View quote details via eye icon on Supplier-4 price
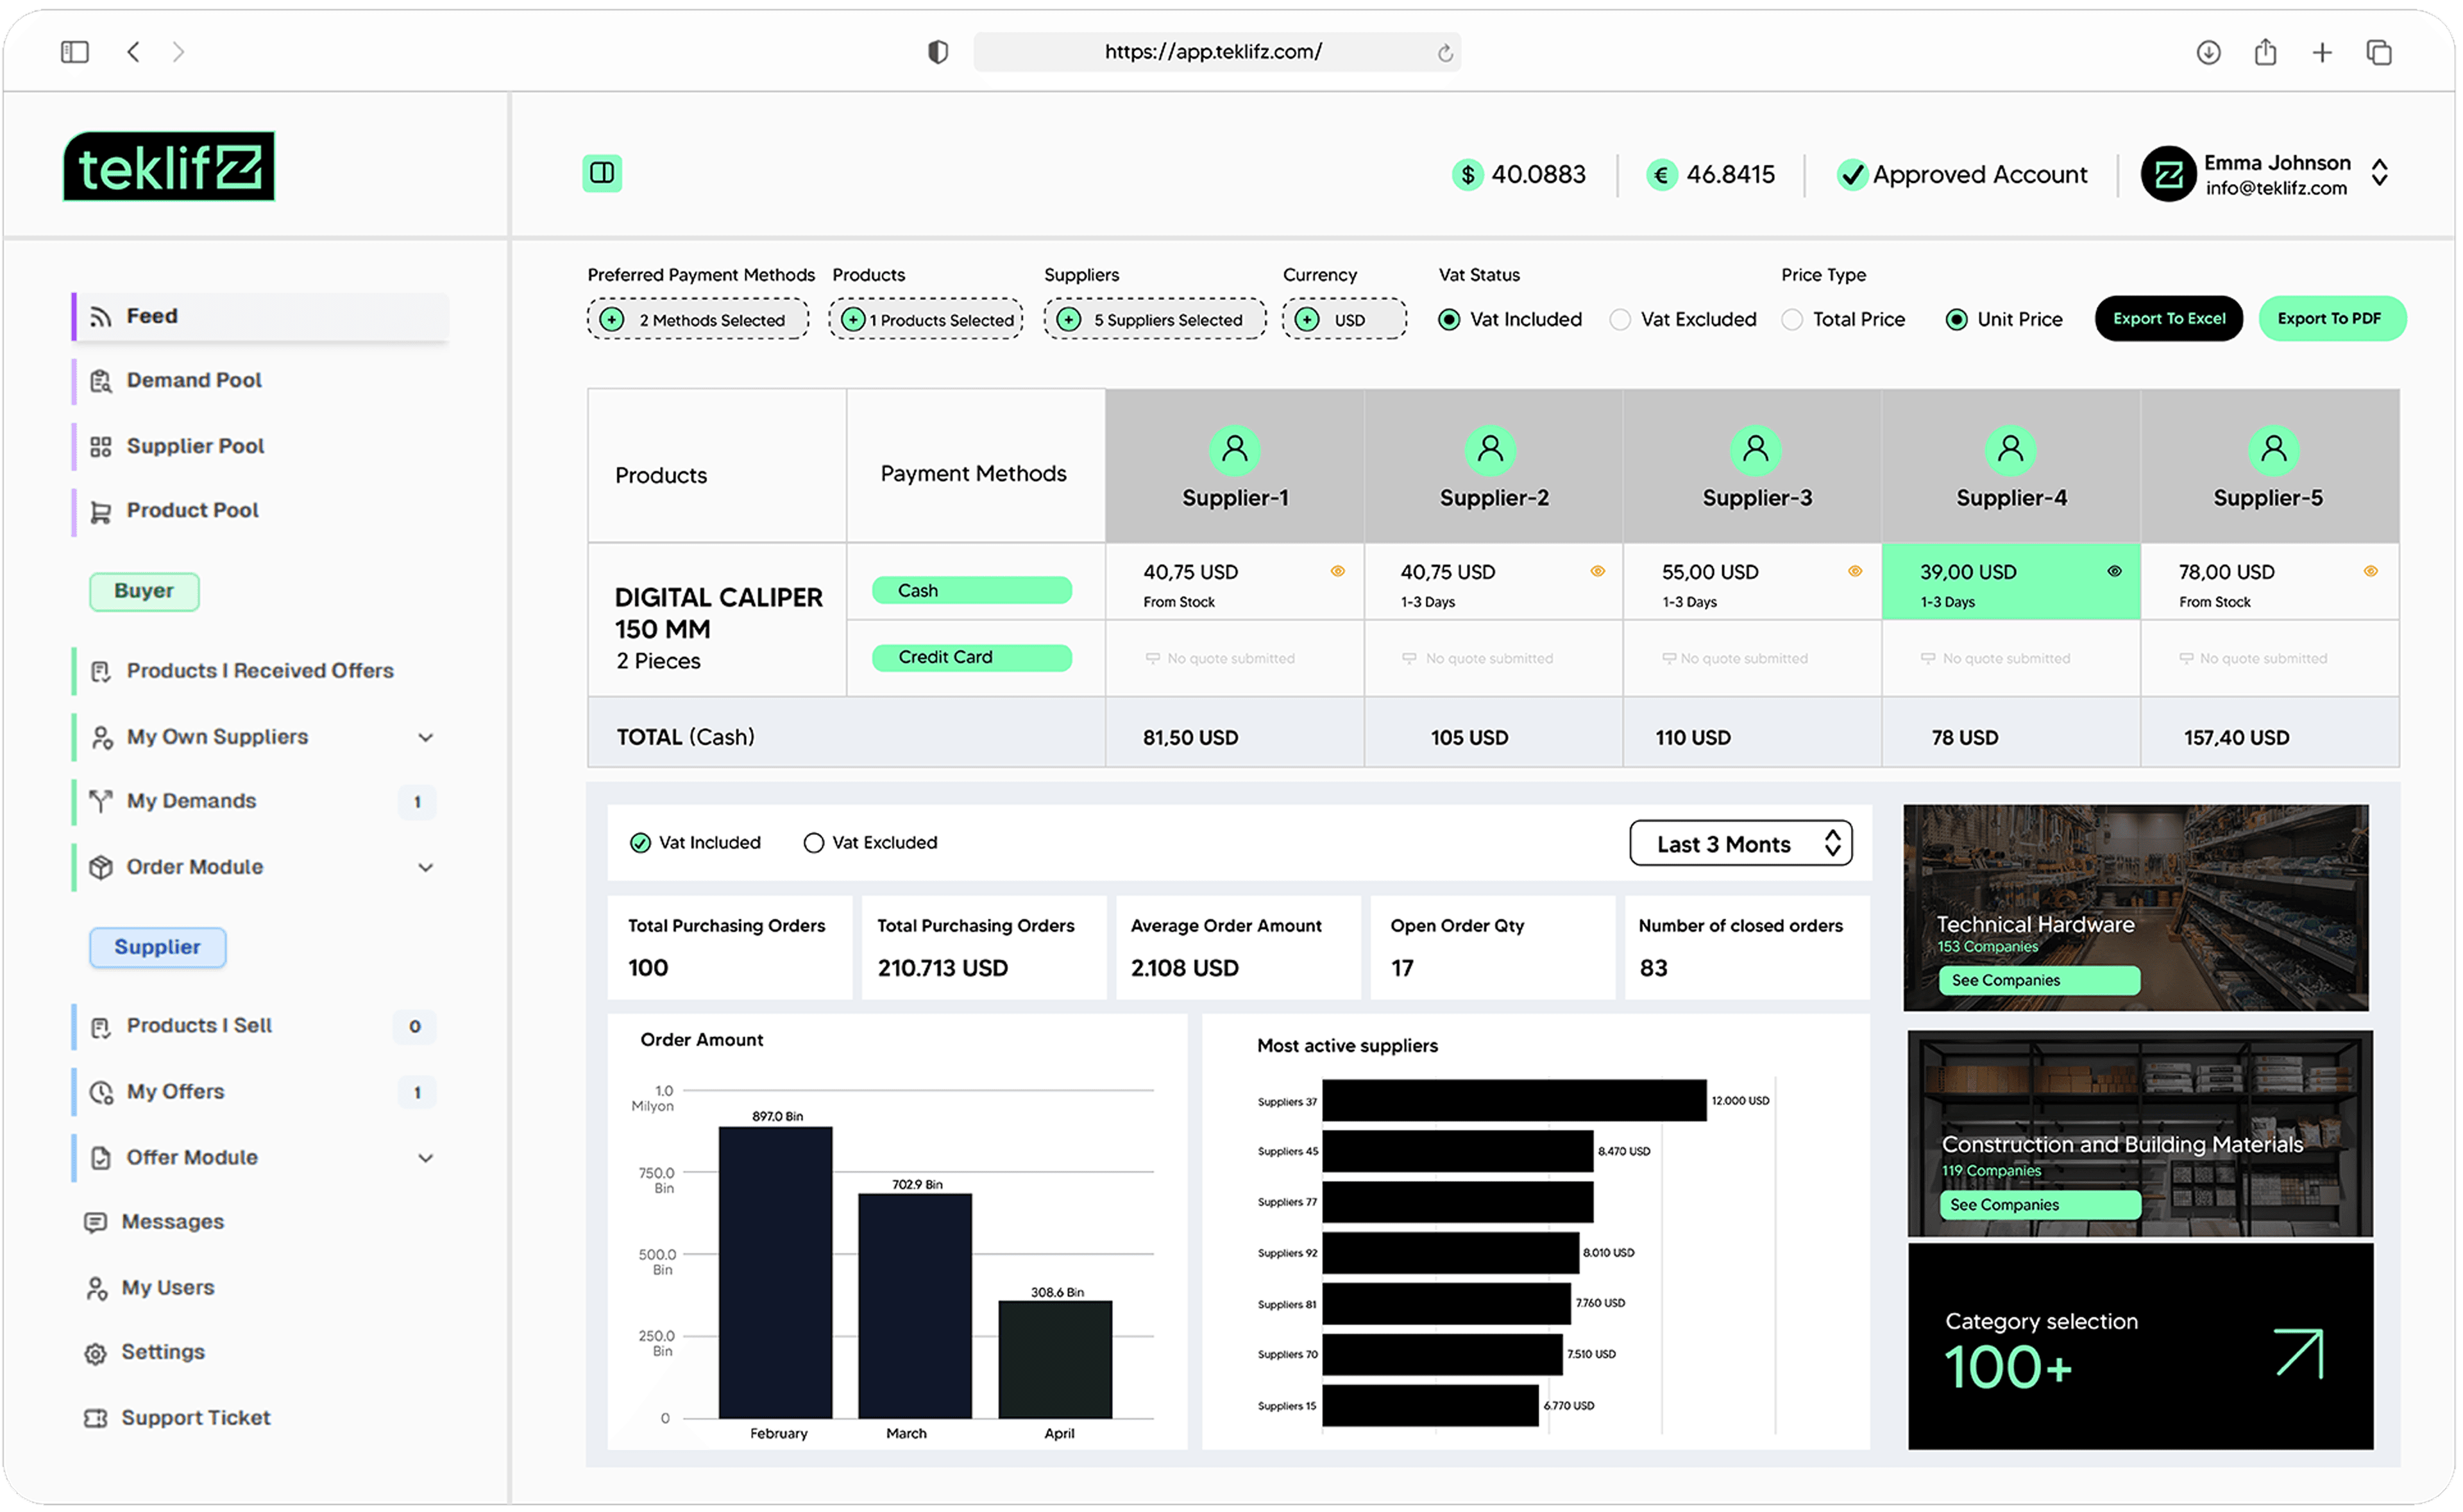This screenshot has height=1512, width=2463. click(x=2114, y=571)
